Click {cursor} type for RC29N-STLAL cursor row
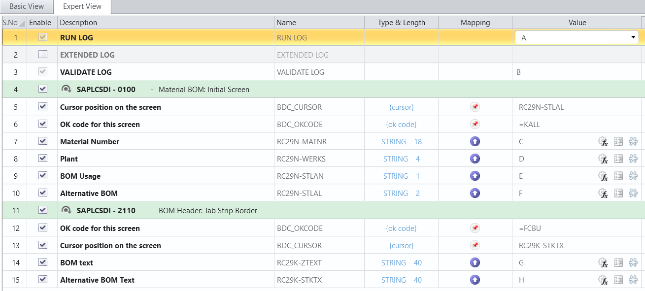The width and height of the screenshot is (645, 291). [x=401, y=107]
